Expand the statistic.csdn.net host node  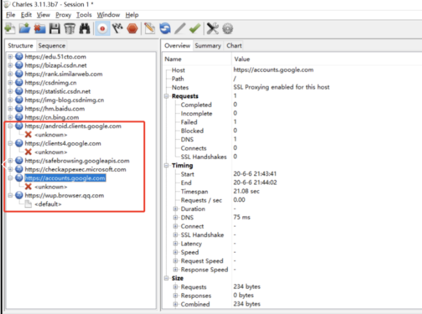coord(10,91)
